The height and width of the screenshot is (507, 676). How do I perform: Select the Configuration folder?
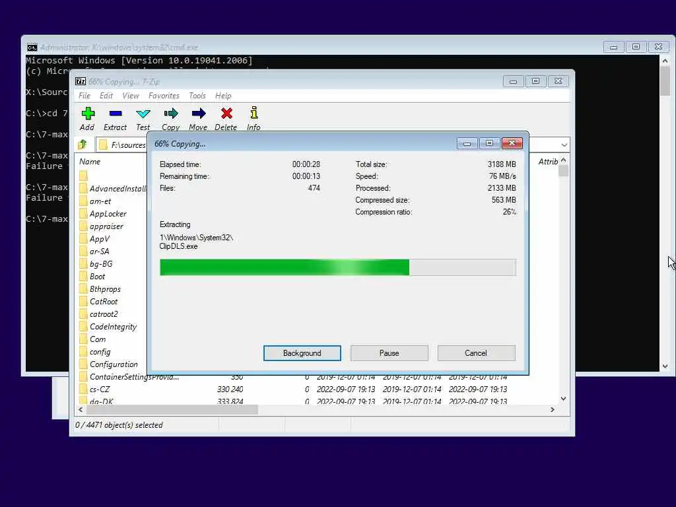pos(114,364)
